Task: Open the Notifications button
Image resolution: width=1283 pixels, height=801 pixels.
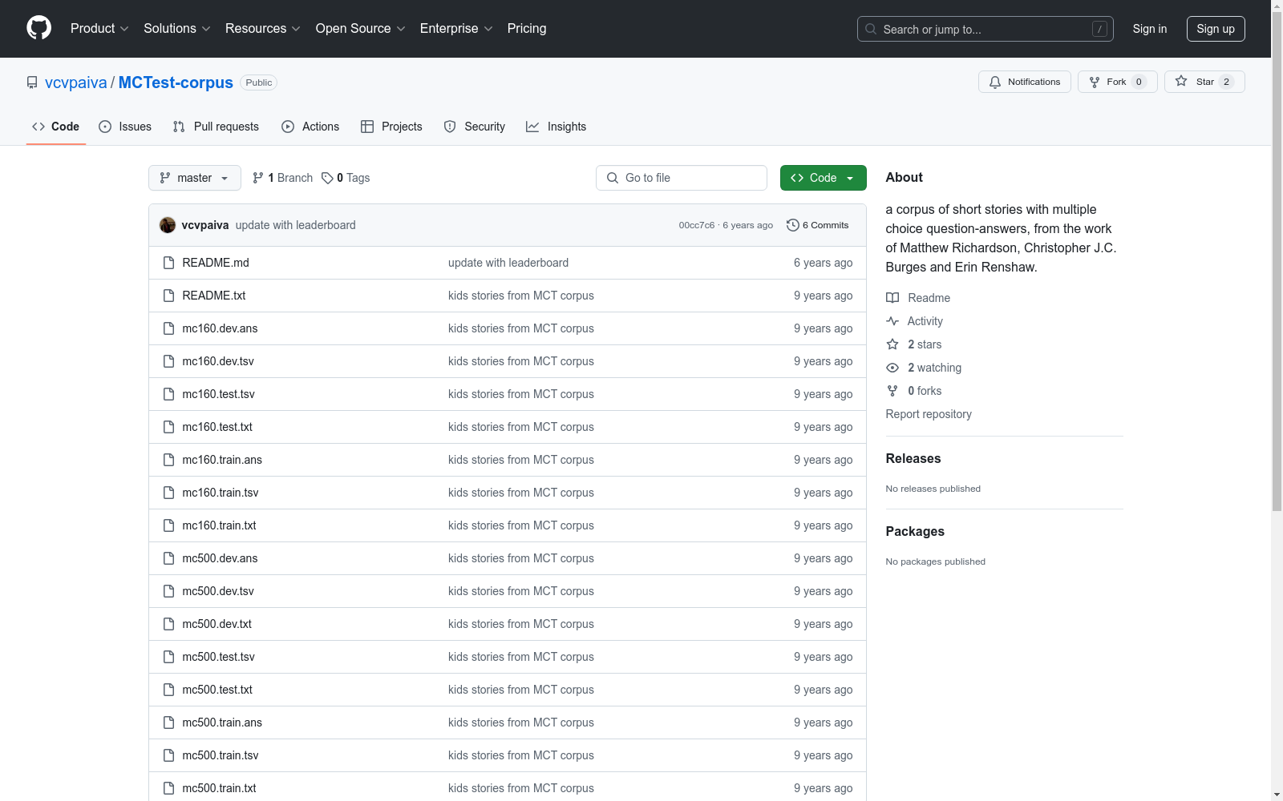Action: tap(1025, 82)
